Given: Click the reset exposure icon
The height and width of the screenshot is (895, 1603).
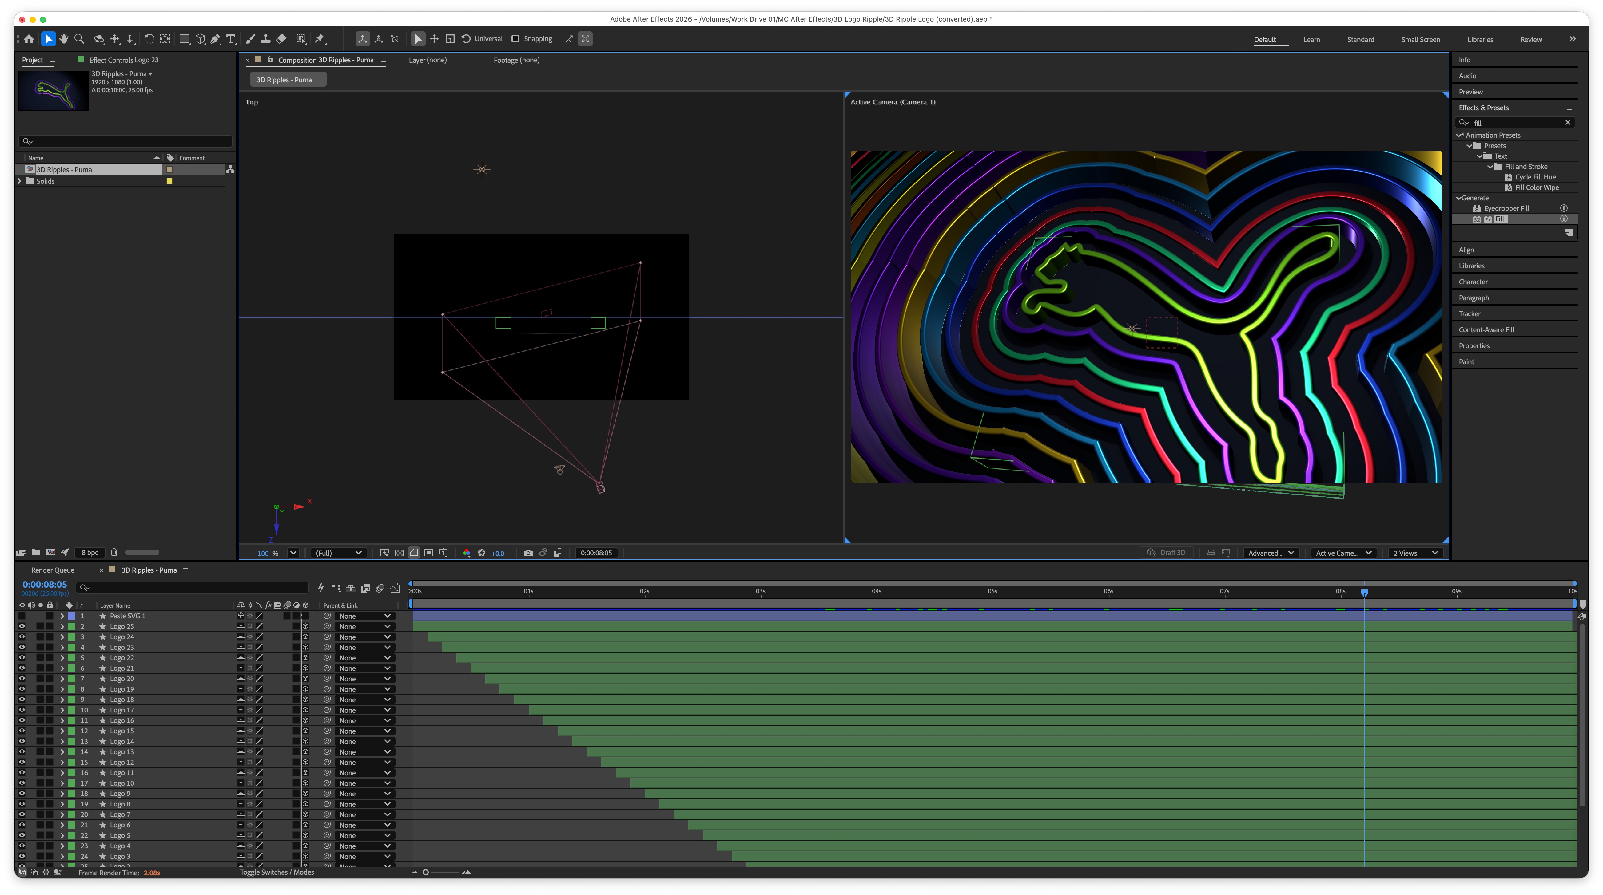Looking at the screenshot, I should [482, 553].
